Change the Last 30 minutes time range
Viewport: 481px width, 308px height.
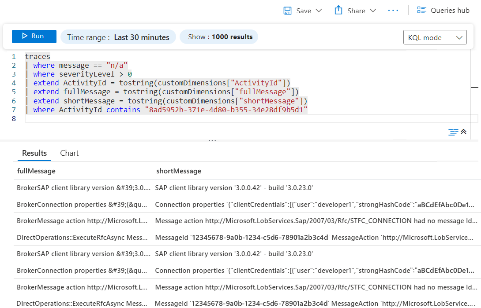pos(118,37)
